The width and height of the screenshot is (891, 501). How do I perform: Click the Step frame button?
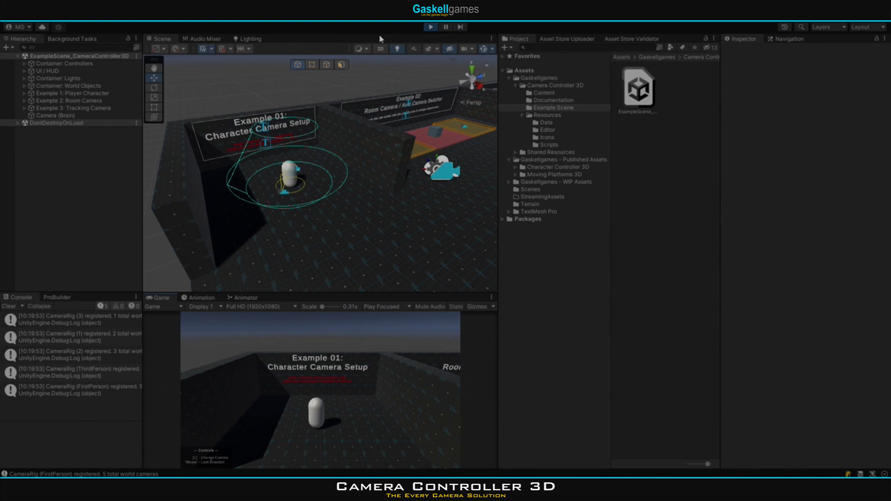coord(460,27)
